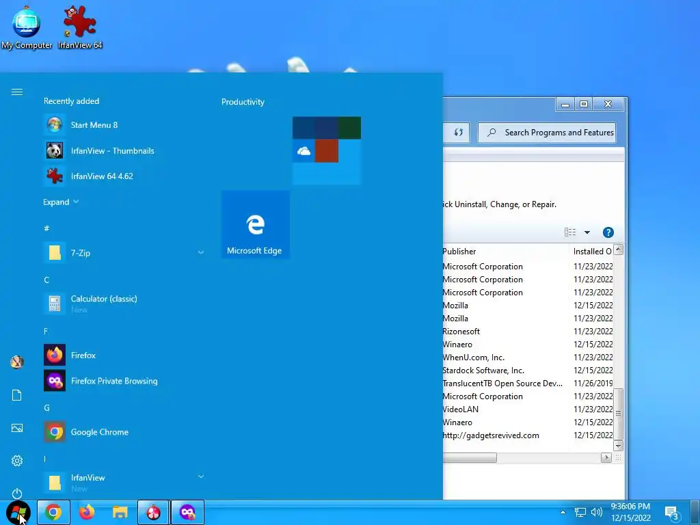Open the Action Center notifications icon
Image resolution: width=700 pixels, height=525 pixels.
[671, 513]
